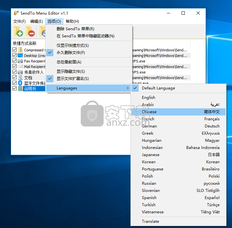Click the add shortcut folder icon

tap(18, 31)
